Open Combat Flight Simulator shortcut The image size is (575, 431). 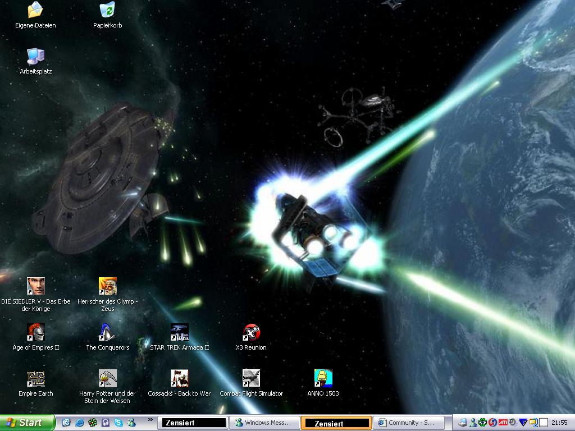(251, 378)
